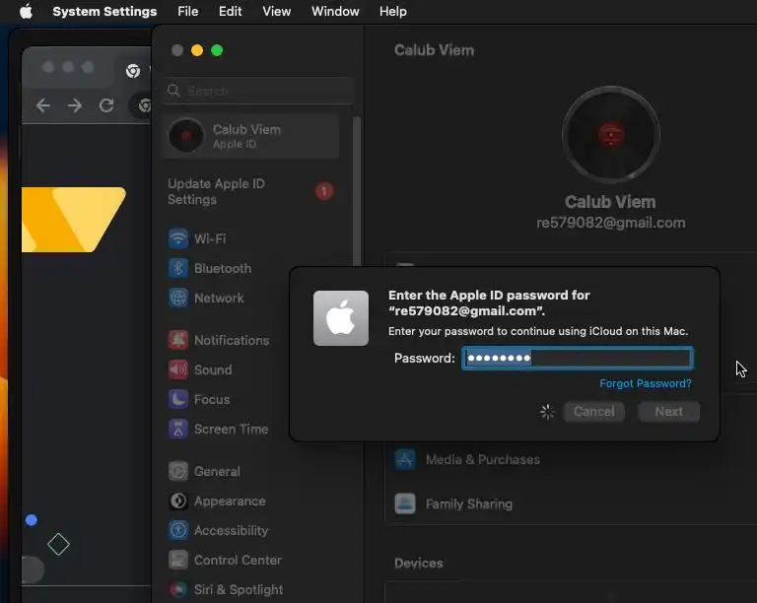Select the Calub Viem Apple ID row
757x603 pixels.
click(x=250, y=137)
